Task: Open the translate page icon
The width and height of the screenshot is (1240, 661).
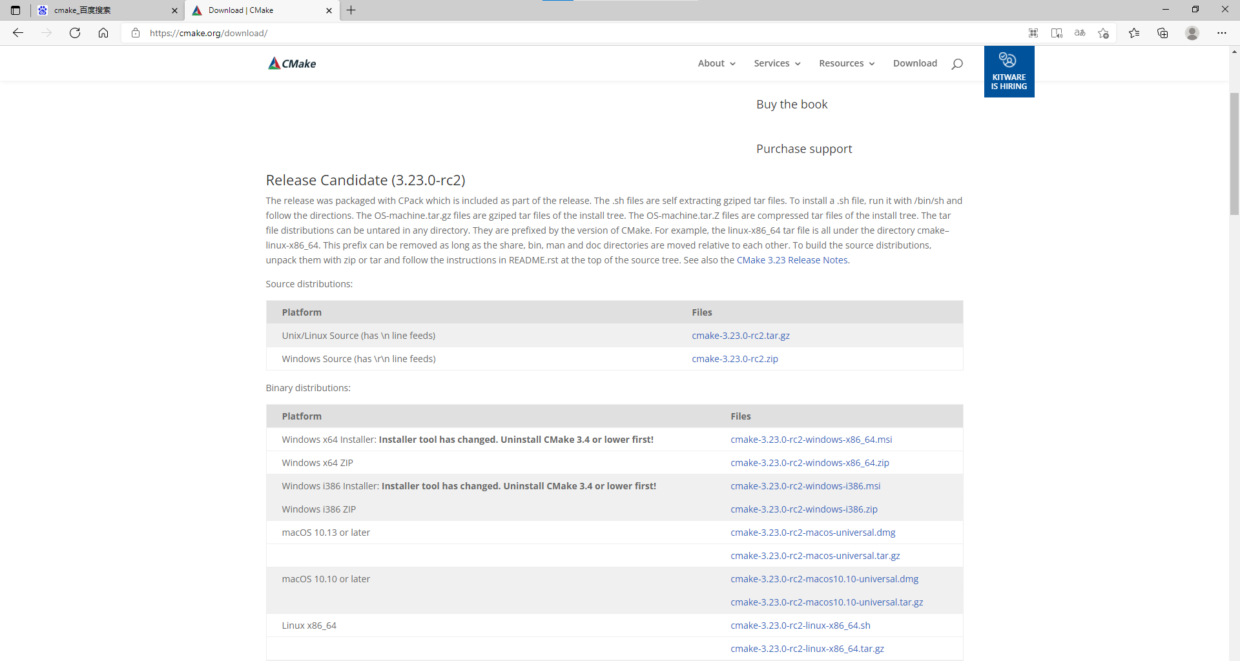Action: [x=1079, y=33]
